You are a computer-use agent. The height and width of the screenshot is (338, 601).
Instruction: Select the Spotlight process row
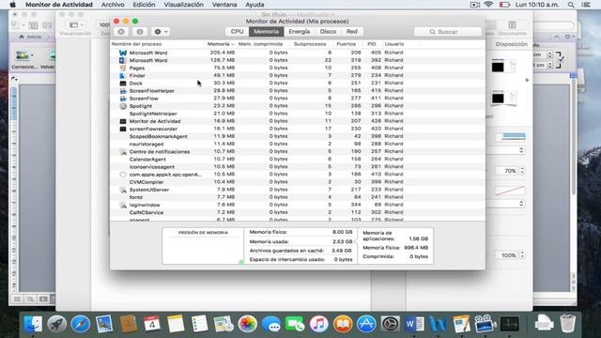(298, 106)
